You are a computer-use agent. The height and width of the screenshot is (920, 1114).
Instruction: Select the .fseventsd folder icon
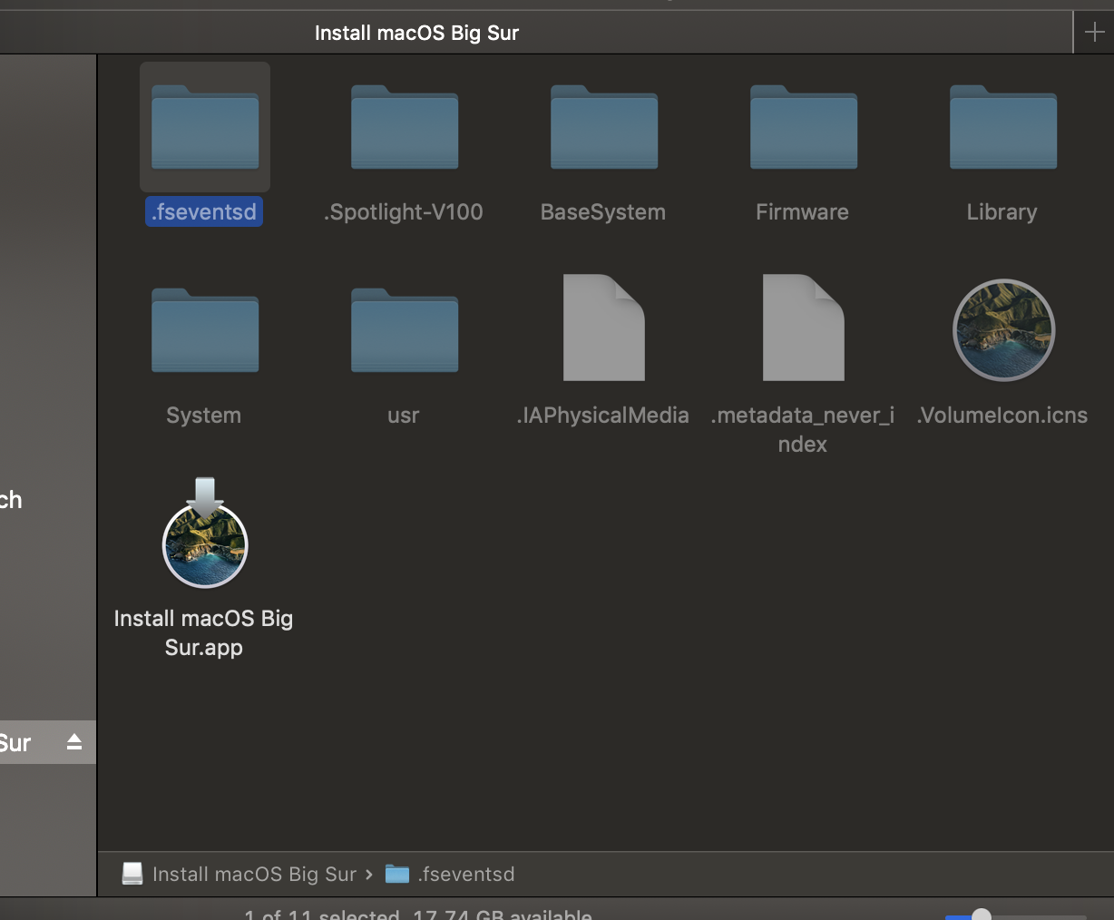point(205,127)
